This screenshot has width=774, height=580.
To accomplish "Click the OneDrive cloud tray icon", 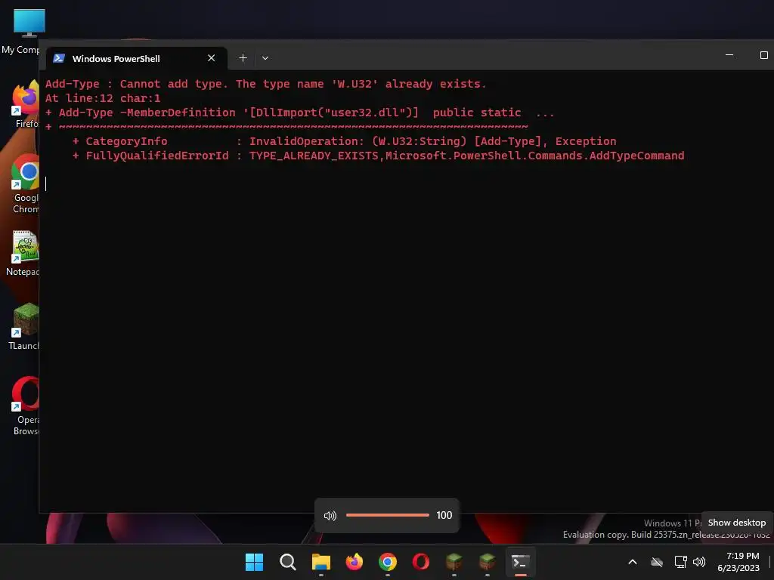I will pos(657,562).
